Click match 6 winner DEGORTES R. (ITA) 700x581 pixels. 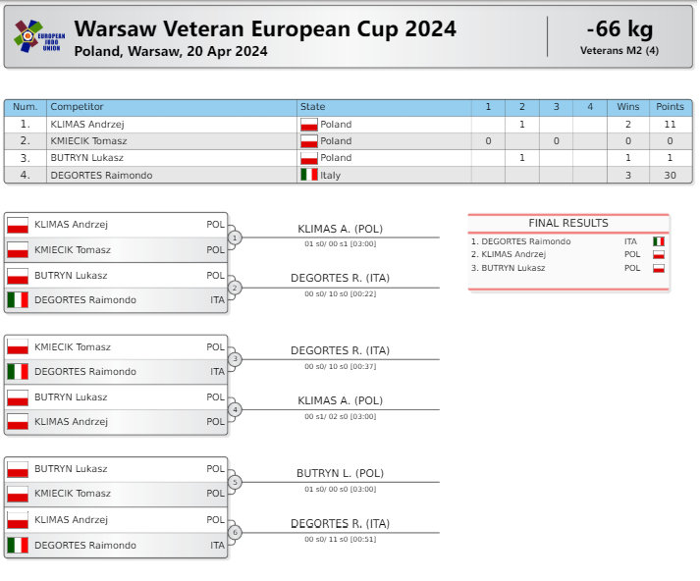pos(340,523)
